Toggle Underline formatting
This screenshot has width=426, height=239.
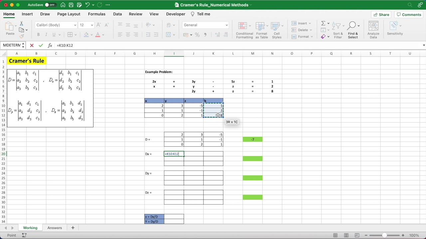click(x=54, y=35)
